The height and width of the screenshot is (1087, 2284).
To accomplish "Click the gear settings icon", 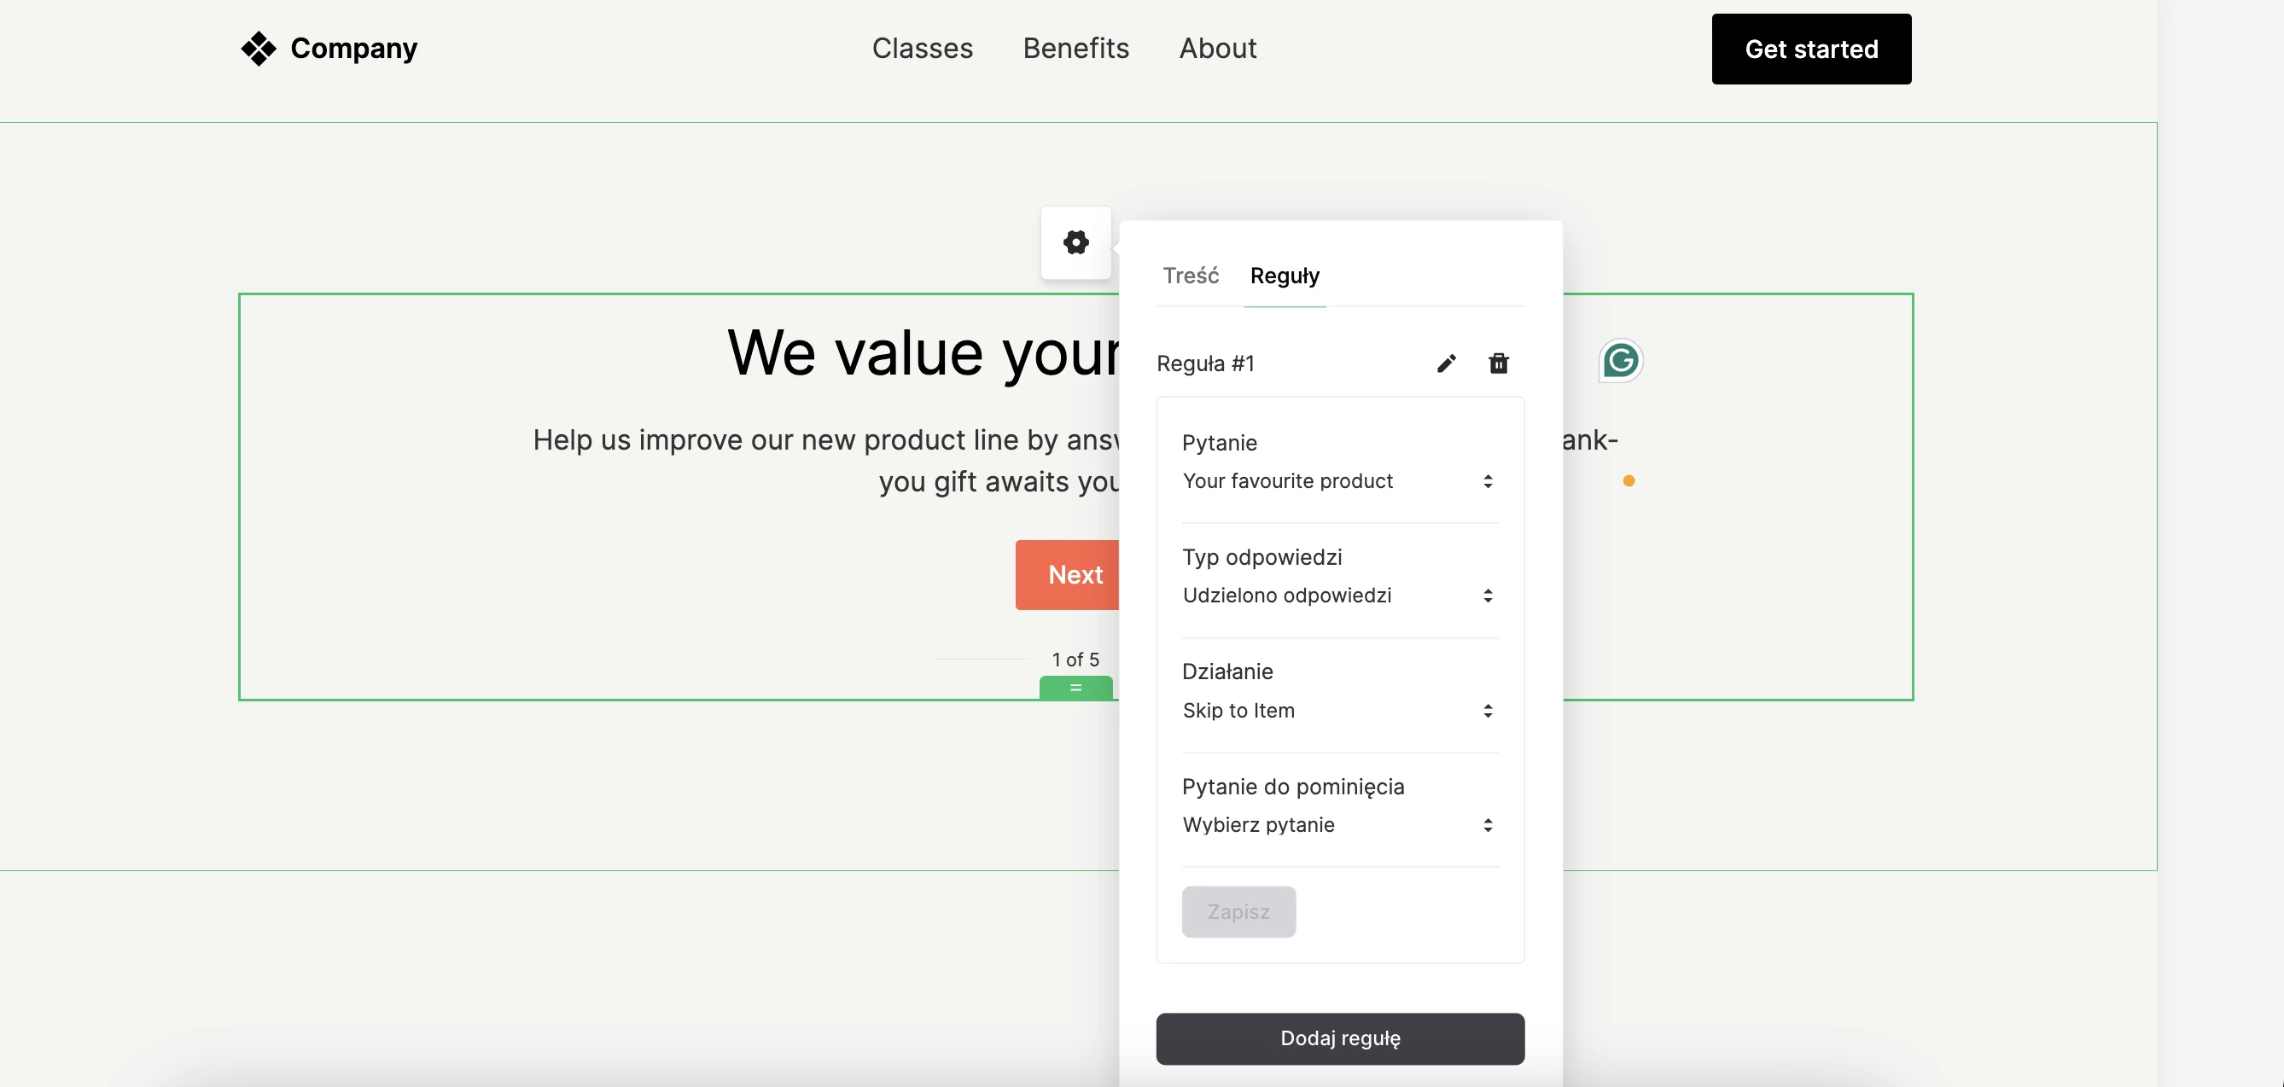I will pyautogui.click(x=1075, y=242).
